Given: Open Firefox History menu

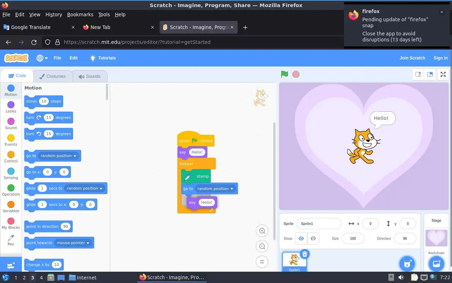Looking at the screenshot, I should pyautogui.click(x=54, y=15).
